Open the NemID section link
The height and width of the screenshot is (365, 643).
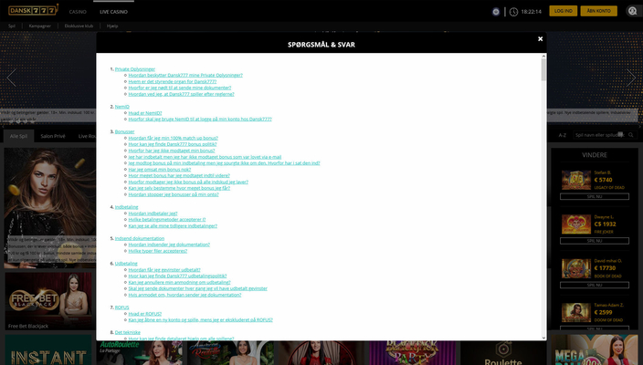tap(122, 107)
